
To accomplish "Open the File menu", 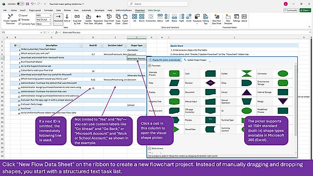I will pyautogui.click(x=5, y=10).
